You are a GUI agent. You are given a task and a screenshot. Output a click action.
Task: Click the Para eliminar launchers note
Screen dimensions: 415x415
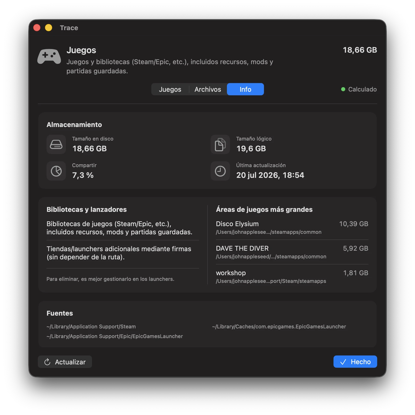click(110, 279)
